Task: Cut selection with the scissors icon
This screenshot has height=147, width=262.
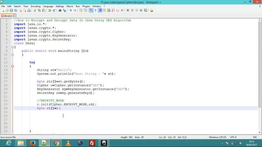Action: click(x=35, y=11)
